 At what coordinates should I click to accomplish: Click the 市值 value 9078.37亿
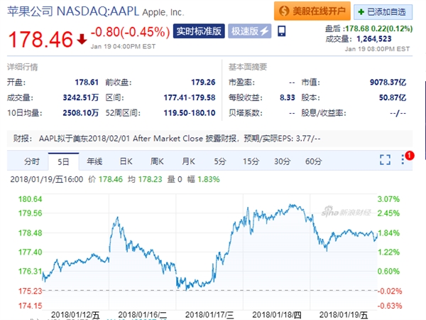(x=388, y=82)
